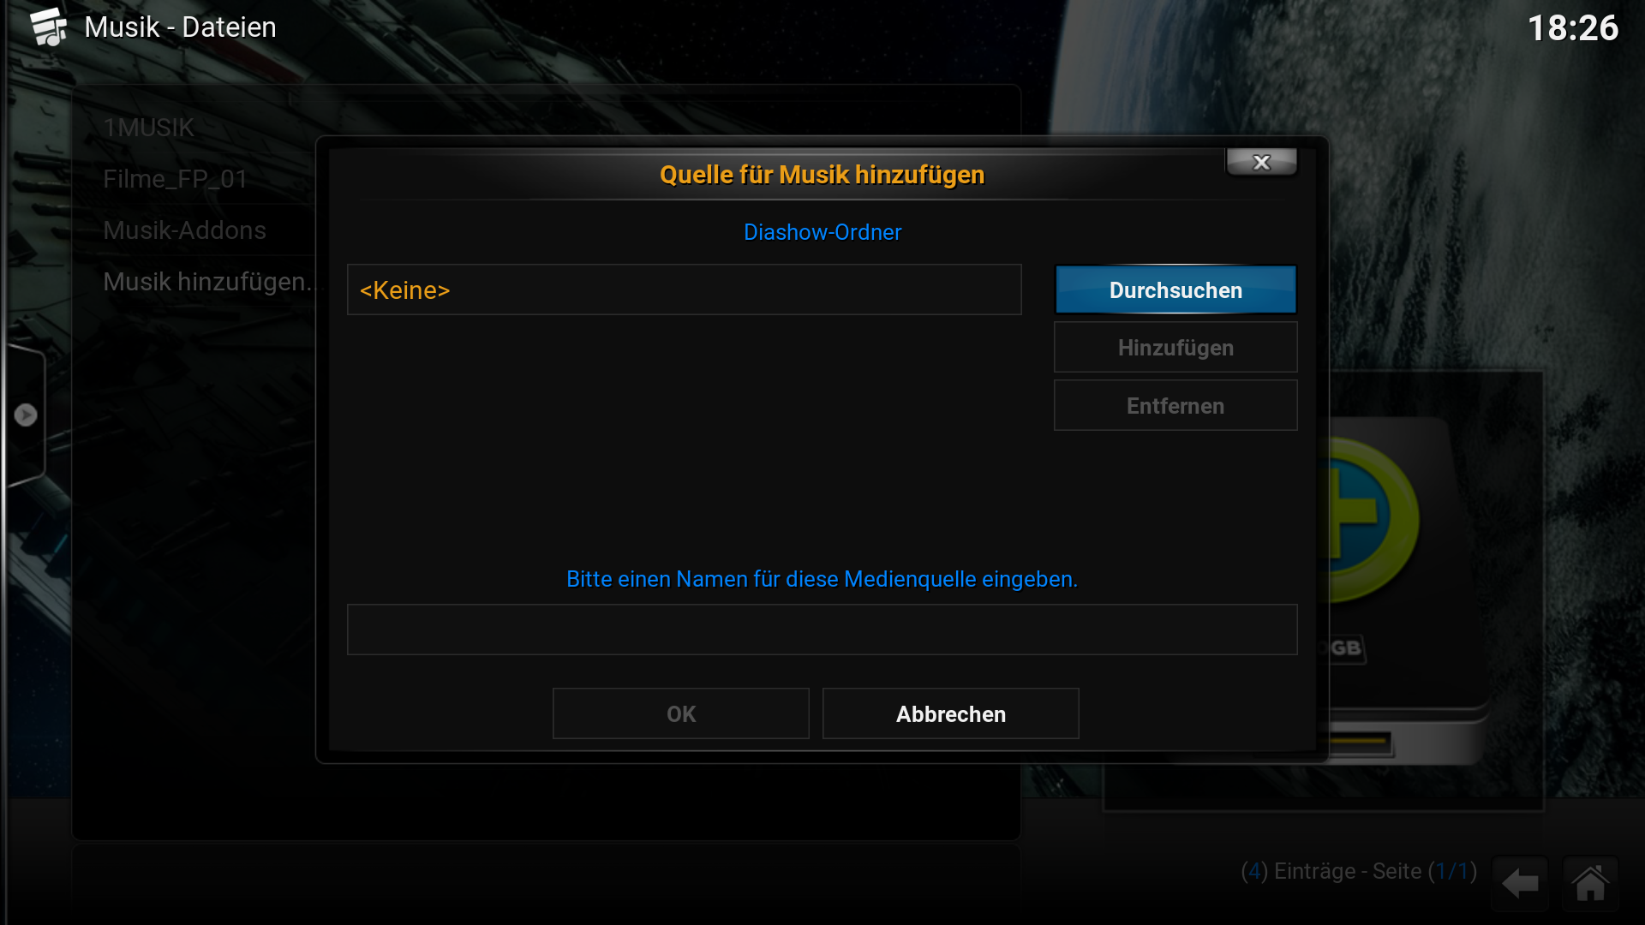Focus the media source name field
The width and height of the screenshot is (1645, 925).
[822, 630]
